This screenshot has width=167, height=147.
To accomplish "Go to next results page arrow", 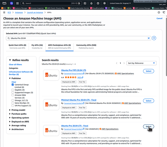I will pos(124,63).
